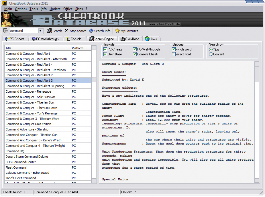Image resolution: width=265 pixels, height=197 pixels.
Task: Open the Options menu
Action: click(x=21, y=9)
